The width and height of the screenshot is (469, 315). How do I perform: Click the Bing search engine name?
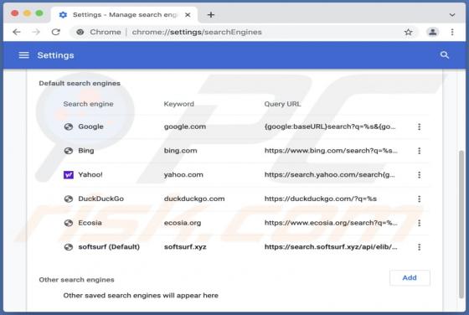[x=85, y=151]
